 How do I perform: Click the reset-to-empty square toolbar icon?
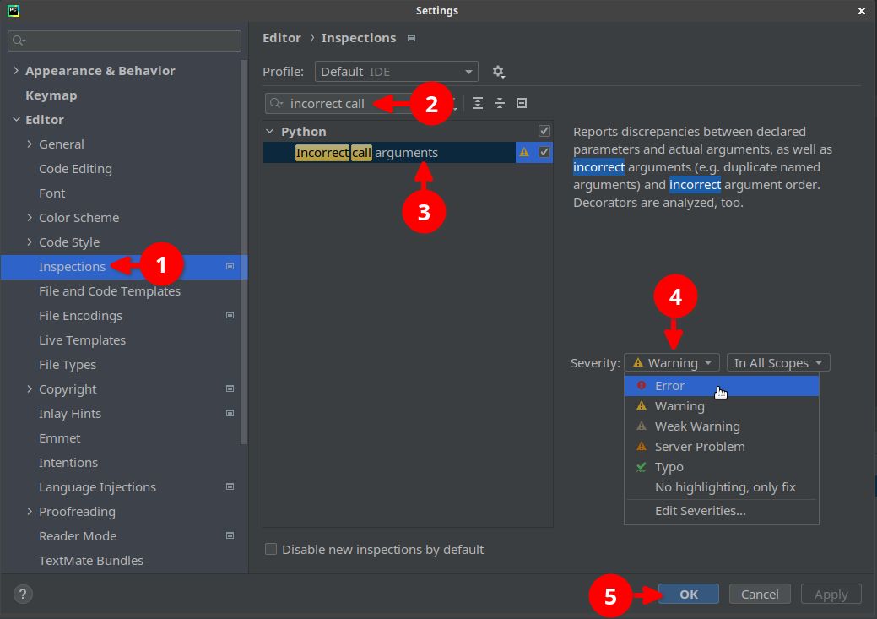click(x=522, y=103)
